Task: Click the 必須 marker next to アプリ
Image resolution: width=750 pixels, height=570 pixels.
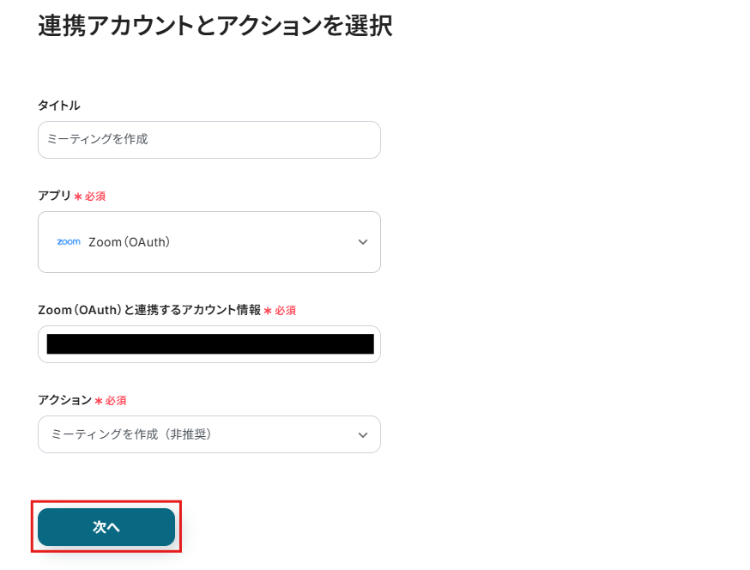Action: (x=94, y=197)
